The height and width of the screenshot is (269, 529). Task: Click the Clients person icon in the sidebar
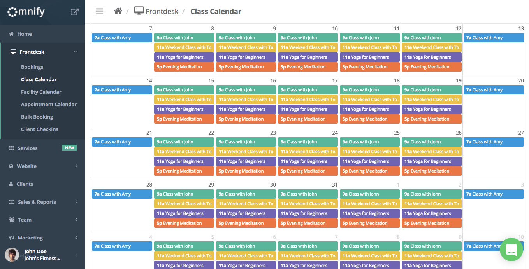(11, 184)
